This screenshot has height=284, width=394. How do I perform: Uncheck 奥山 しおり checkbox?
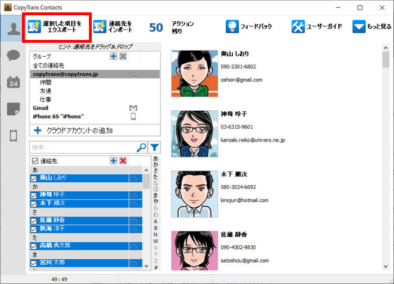coord(34,178)
